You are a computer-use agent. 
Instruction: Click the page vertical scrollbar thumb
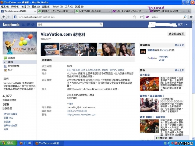coord(193,58)
